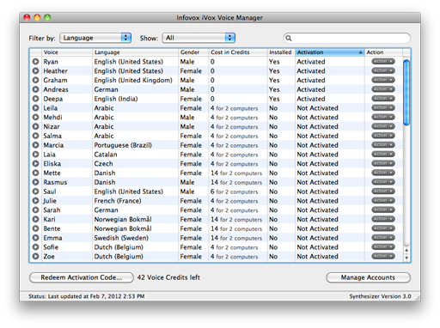
Task: Click the scrollbar down arrow
Action: (x=406, y=258)
